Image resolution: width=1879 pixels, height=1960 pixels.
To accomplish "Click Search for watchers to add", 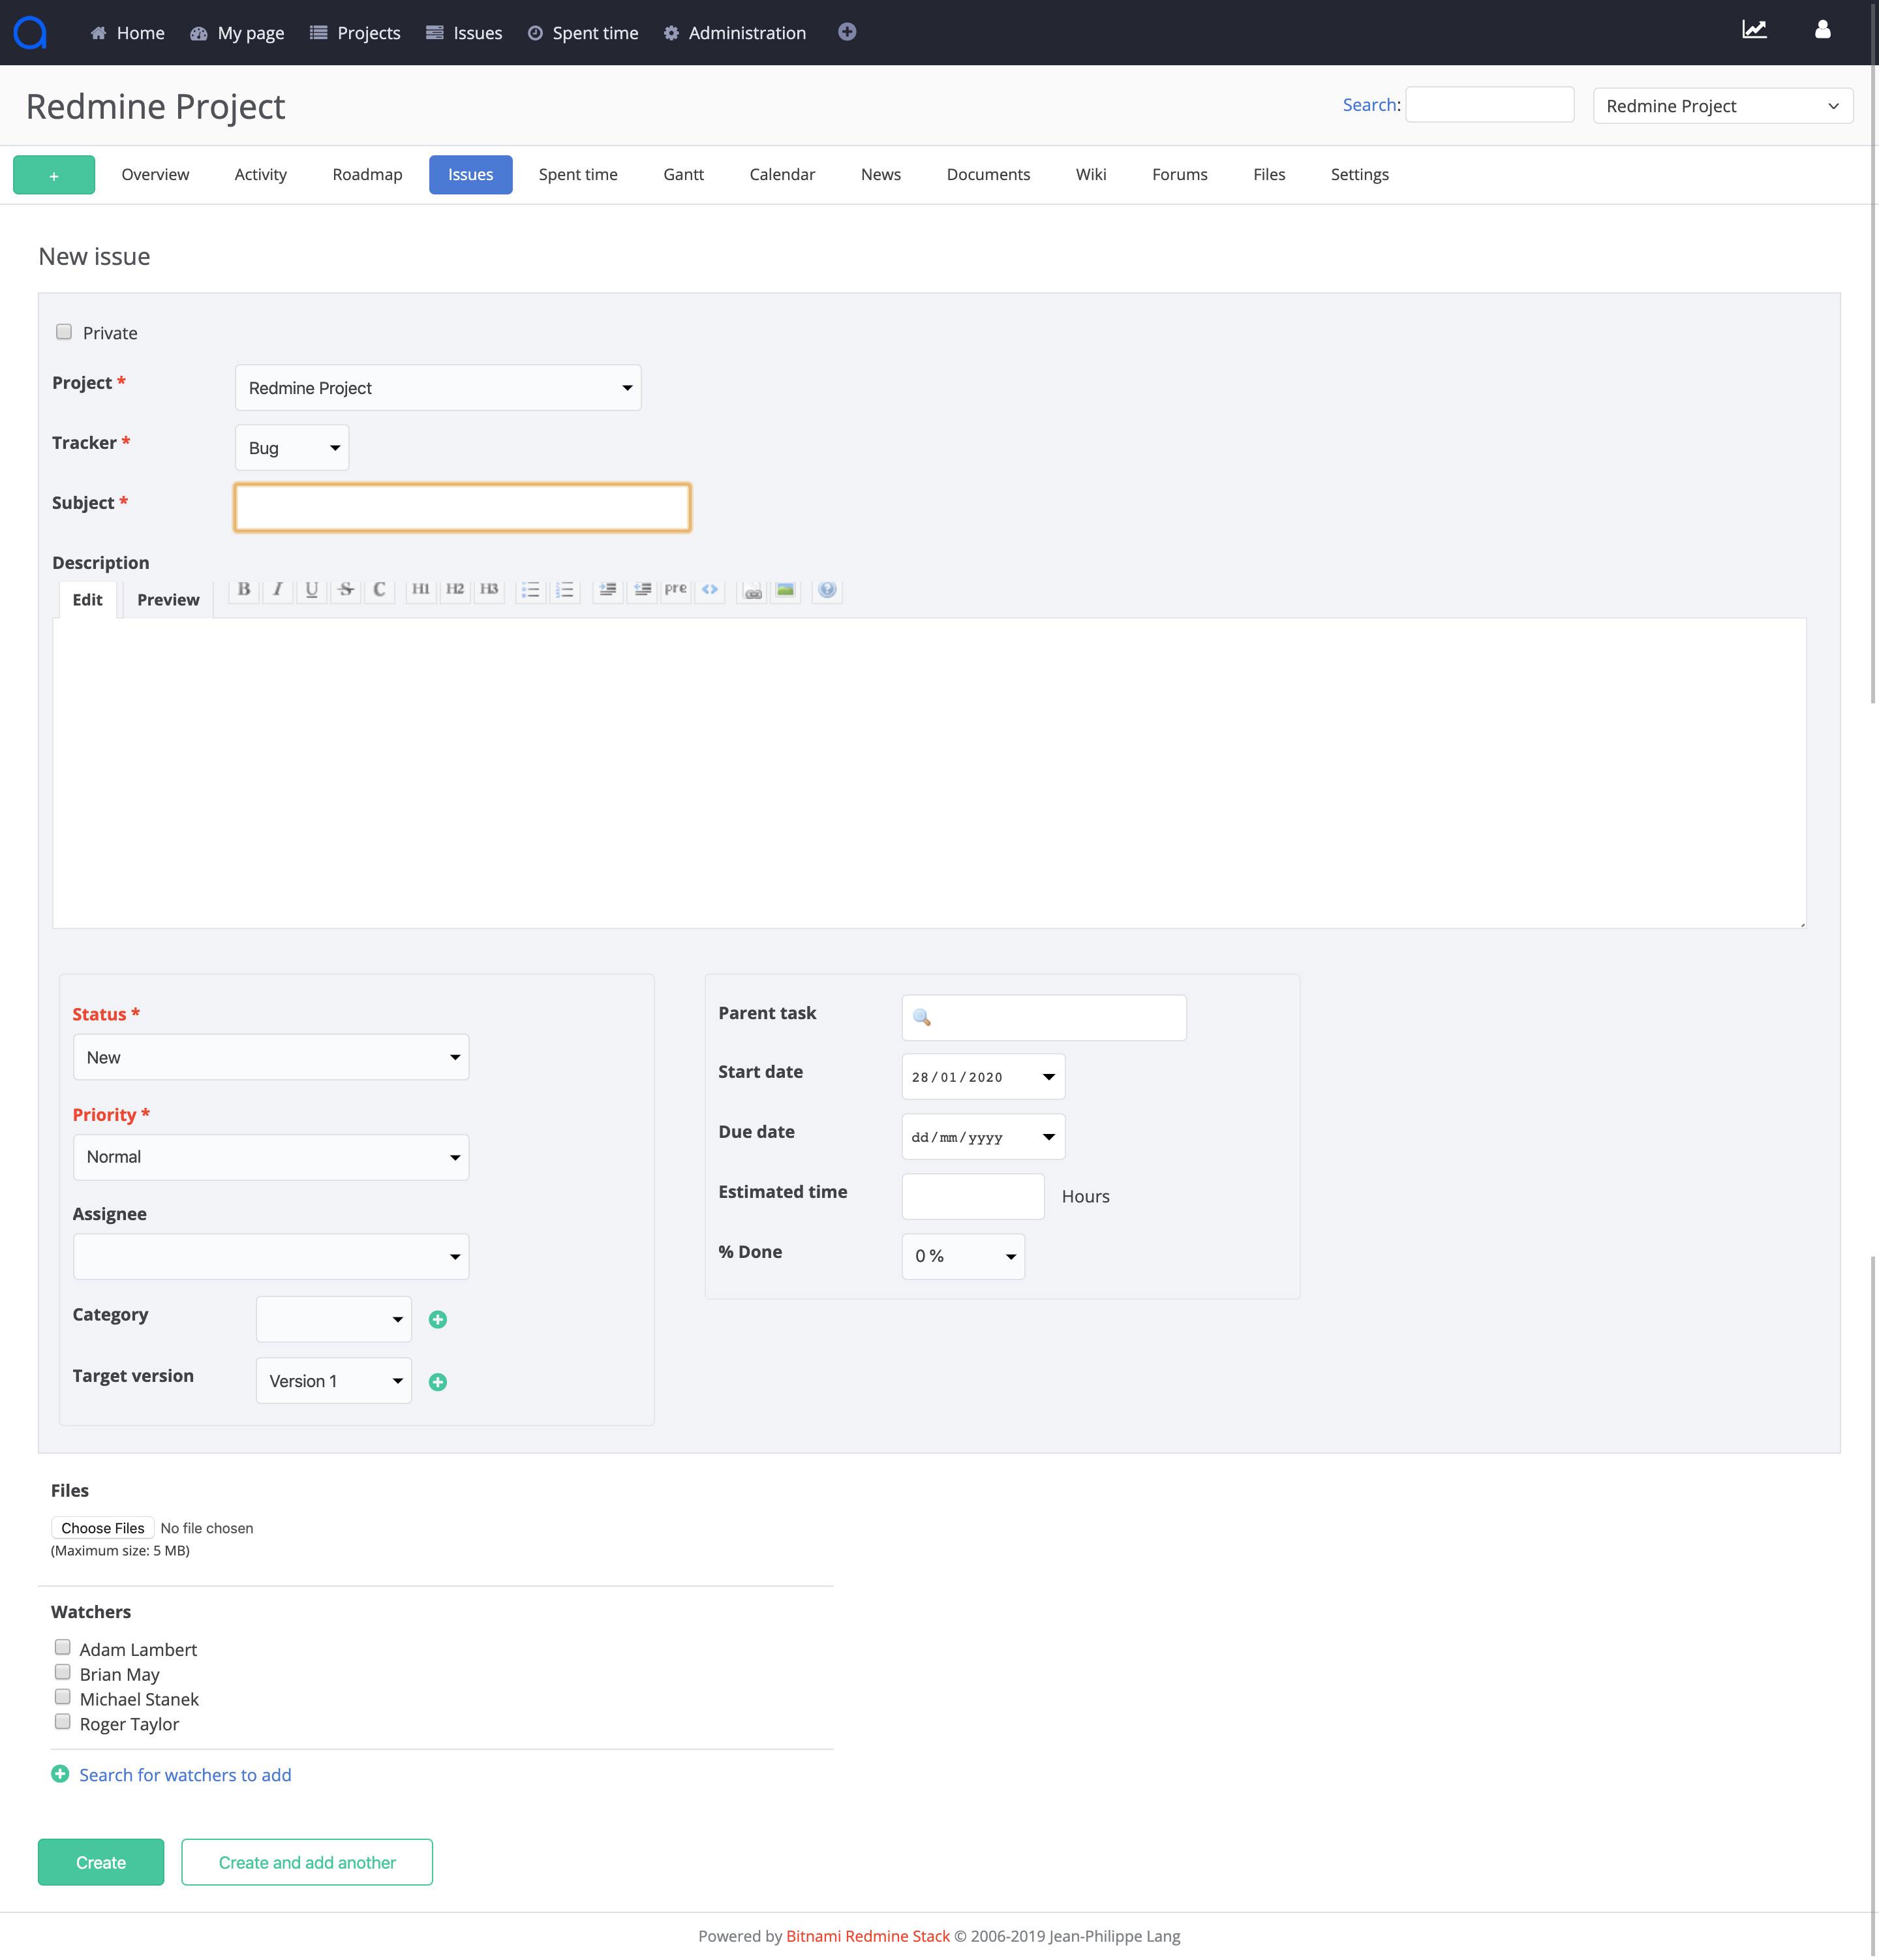I will click(185, 1775).
